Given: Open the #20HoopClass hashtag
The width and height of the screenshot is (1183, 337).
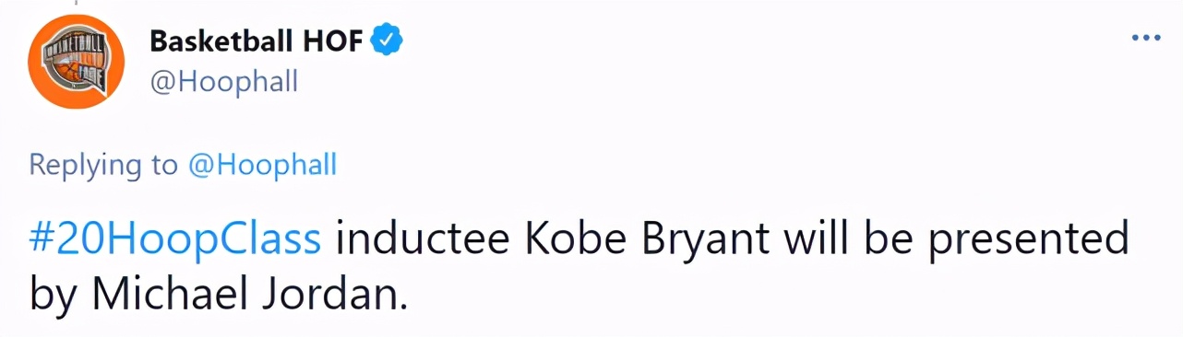Looking at the screenshot, I should [175, 240].
